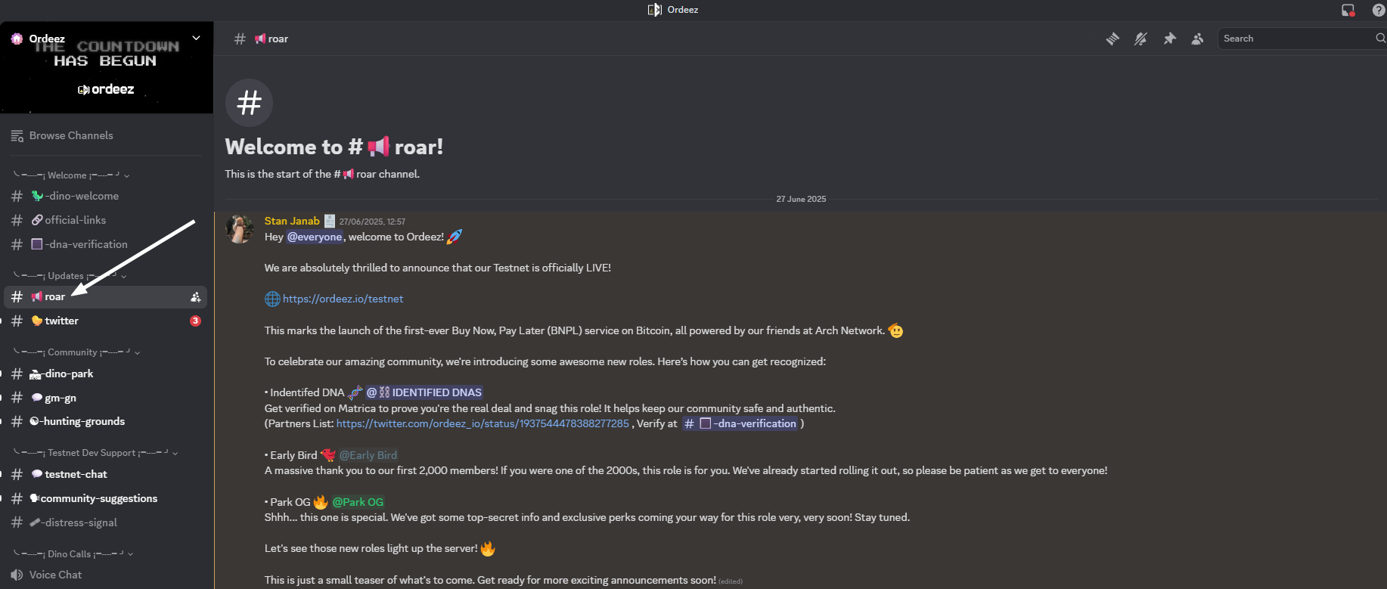Toggle notification settings bell icon
Image resolution: width=1387 pixels, height=589 pixels.
[1140, 39]
